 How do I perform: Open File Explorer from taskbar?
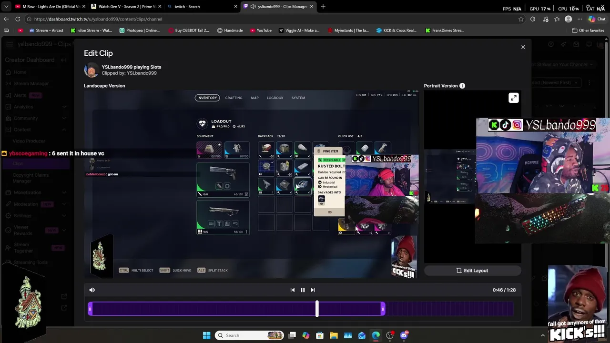(334, 335)
